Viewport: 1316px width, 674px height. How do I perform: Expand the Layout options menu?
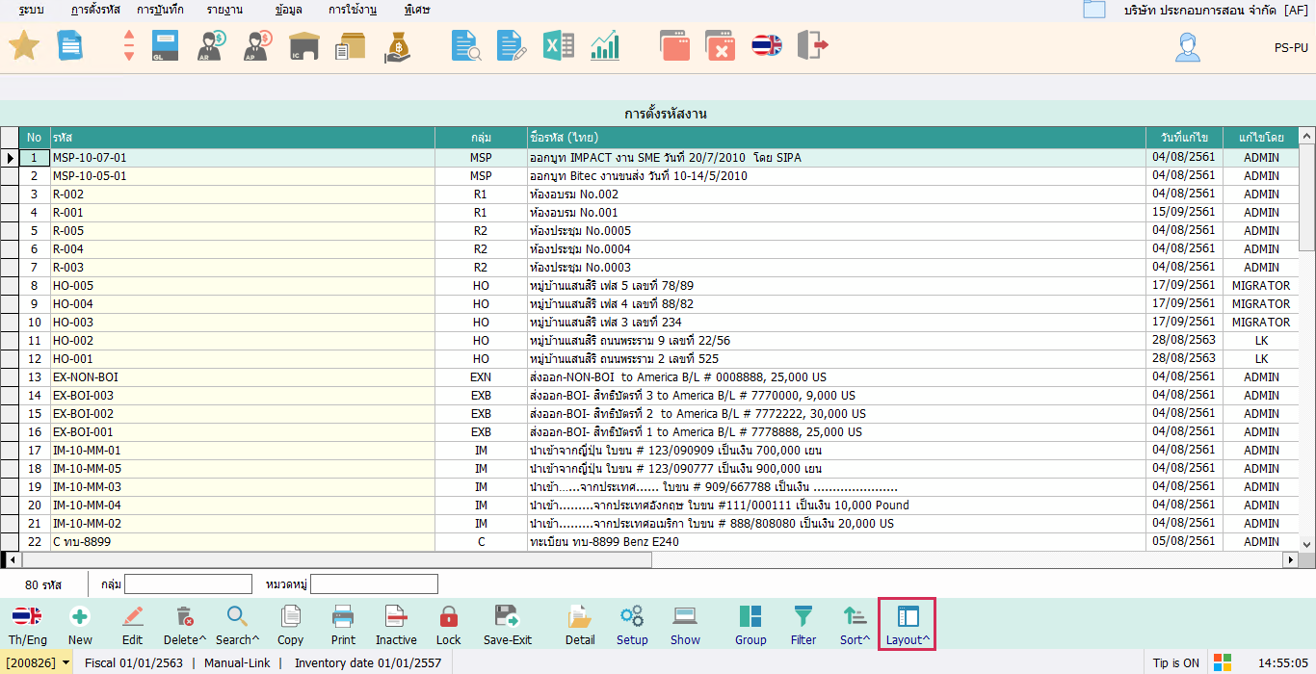(x=908, y=626)
